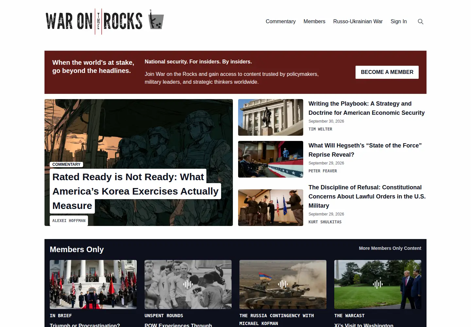Click the COMMENTARY tag on featured story
Image resolution: width=471 pixels, height=327 pixels.
[66, 164]
